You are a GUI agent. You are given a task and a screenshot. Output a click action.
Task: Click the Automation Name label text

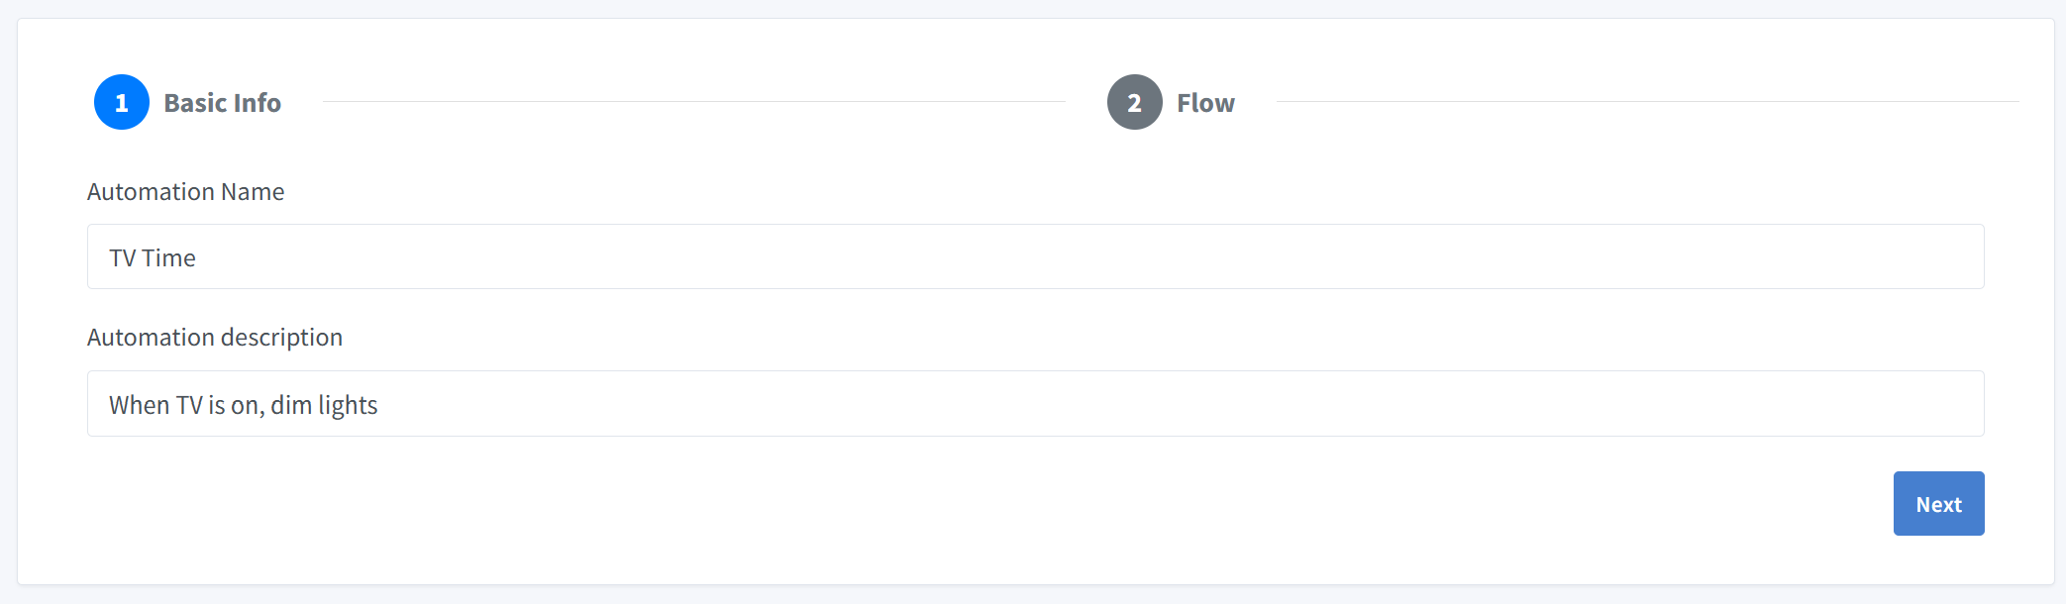pyautogui.click(x=185, y=192)
